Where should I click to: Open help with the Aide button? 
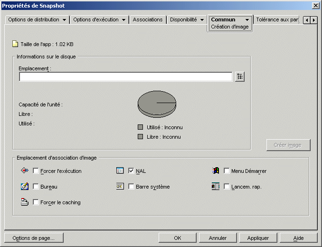pyautogui.click(x=298, y=238)
